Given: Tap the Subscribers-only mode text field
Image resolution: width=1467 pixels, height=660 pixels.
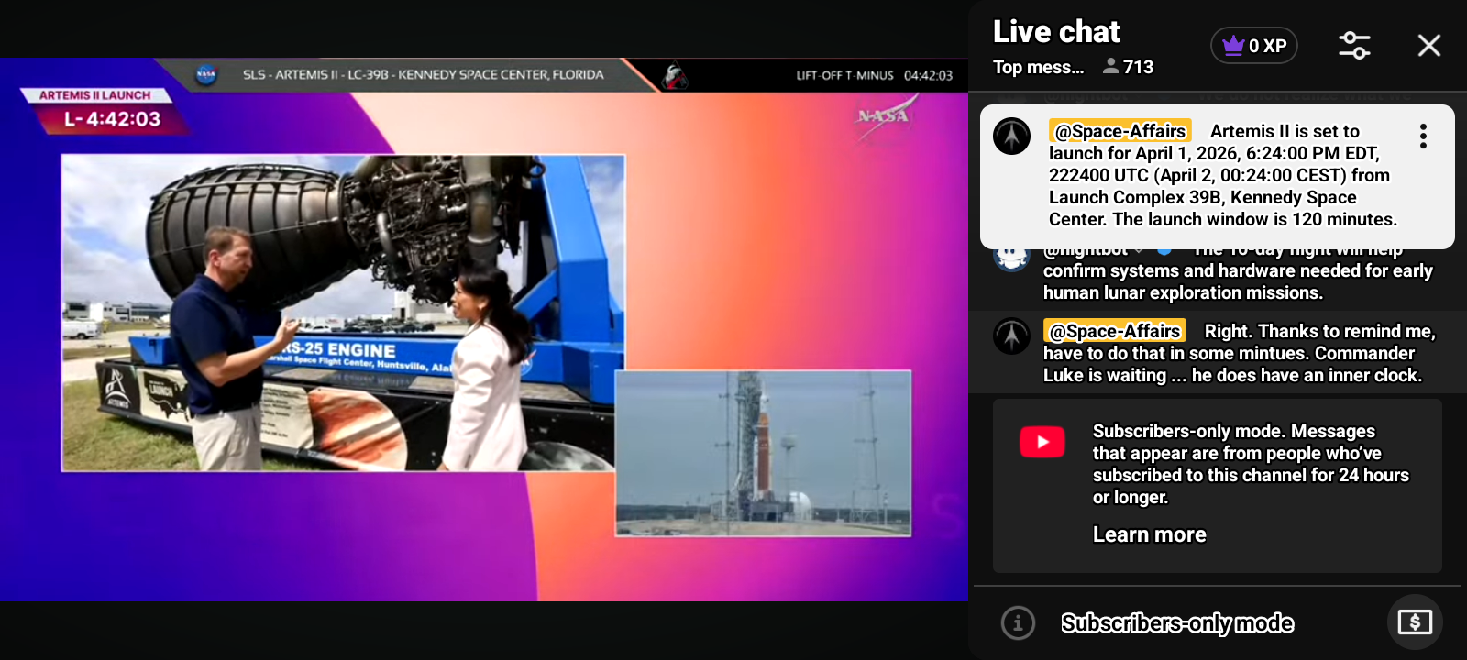Looking at the screenshot, I should [x=1177, y=623].
